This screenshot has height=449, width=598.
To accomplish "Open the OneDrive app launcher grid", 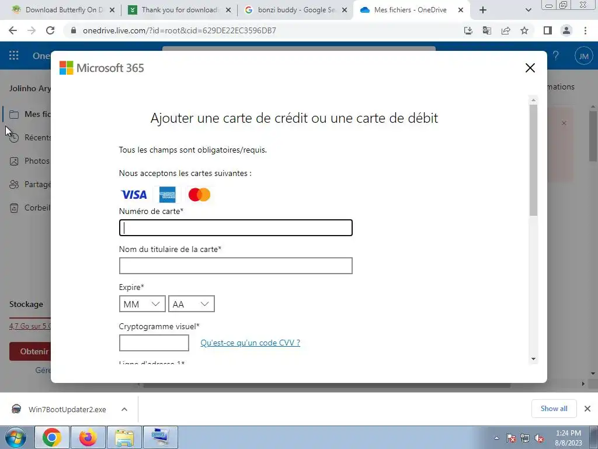I will (x=14, y=56).
